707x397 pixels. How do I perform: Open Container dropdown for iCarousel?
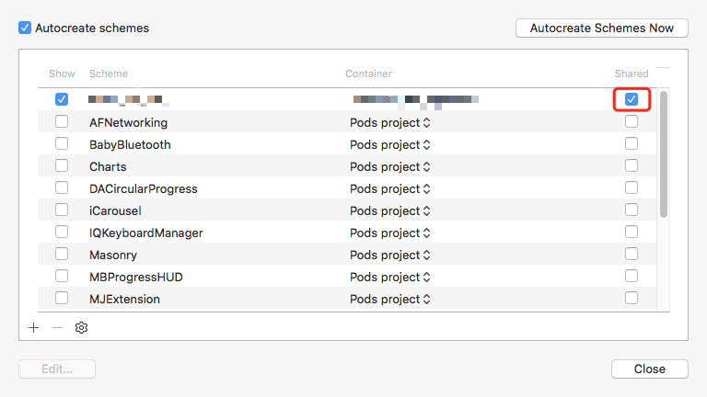[390, 210]
